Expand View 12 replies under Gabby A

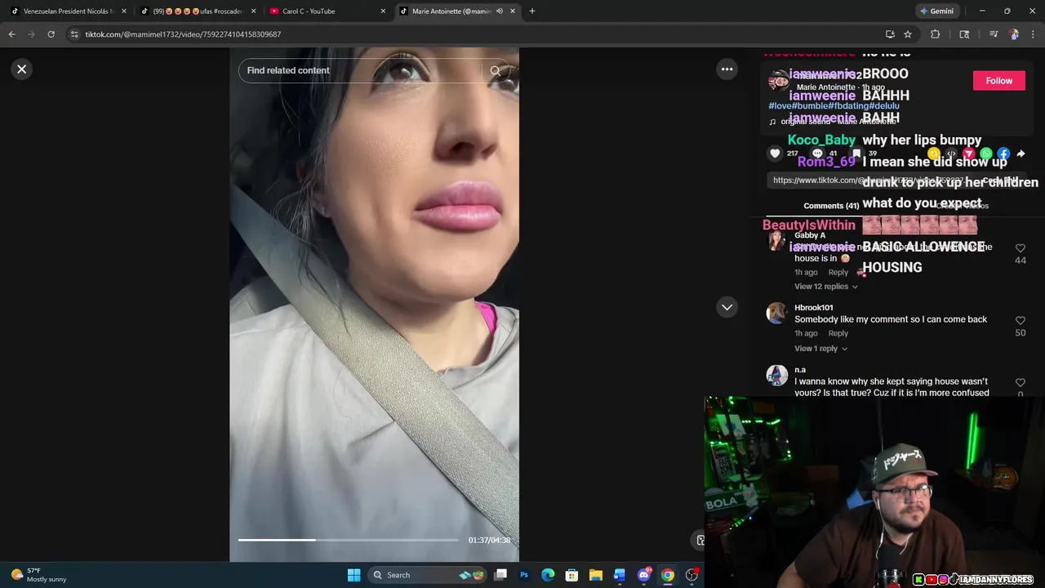[x=826, y=287]
